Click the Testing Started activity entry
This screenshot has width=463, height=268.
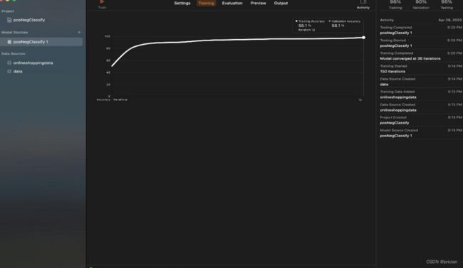point(420,43)
